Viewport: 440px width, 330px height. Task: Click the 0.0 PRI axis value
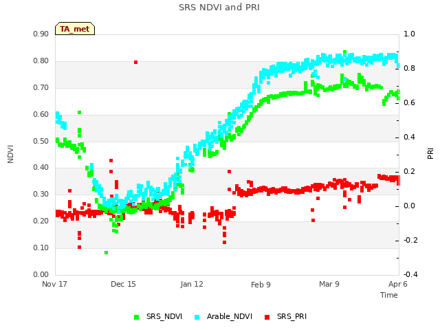click(409, 206)
